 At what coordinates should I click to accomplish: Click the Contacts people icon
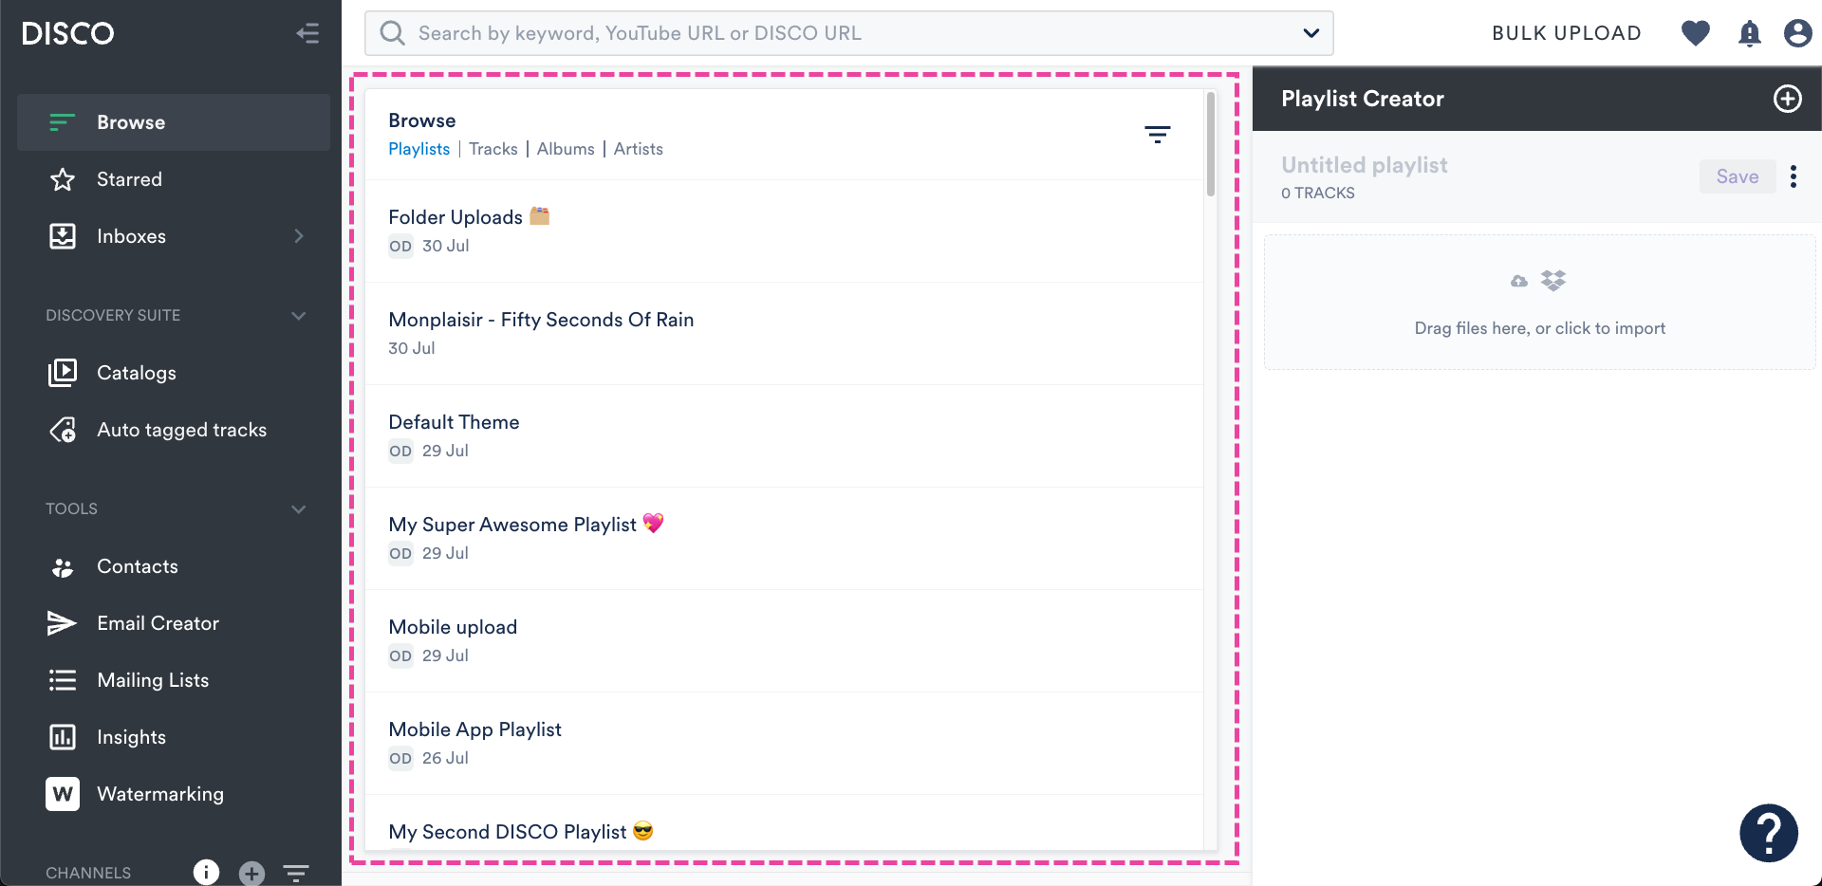point(63,567)
